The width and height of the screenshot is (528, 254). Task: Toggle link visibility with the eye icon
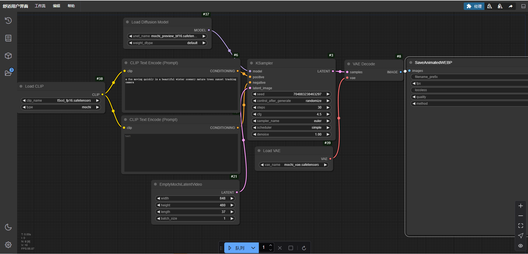[x=521, y=245]
